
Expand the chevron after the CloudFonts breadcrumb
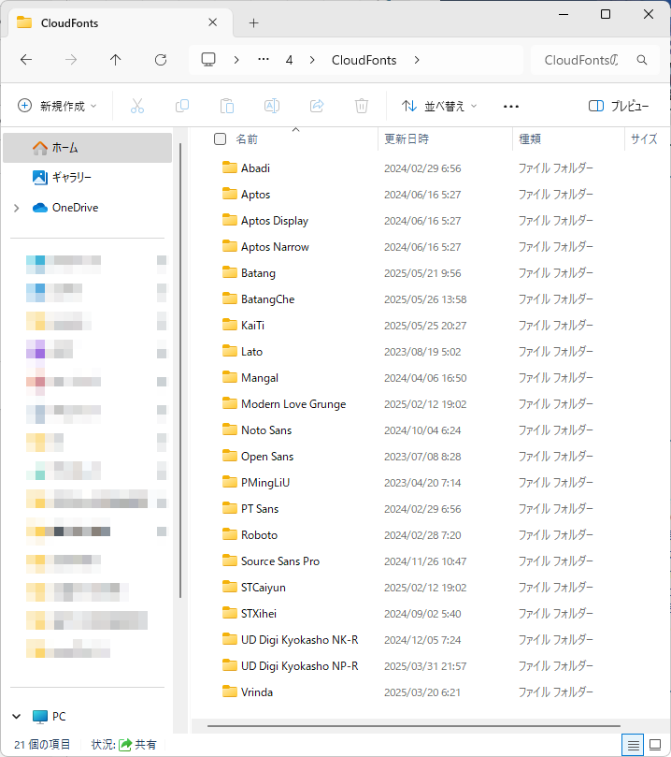click(x=417, y=60)
